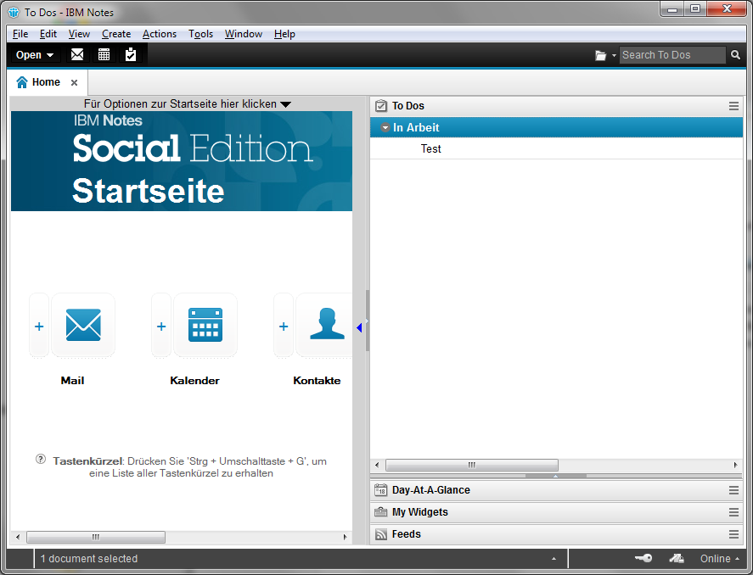Screen dimensions: 753x575
Task: Open the To Dos panel options menu
Action: tap(732, 105)
